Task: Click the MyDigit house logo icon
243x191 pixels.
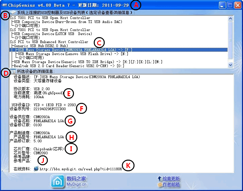Action: tap(57, 182)
